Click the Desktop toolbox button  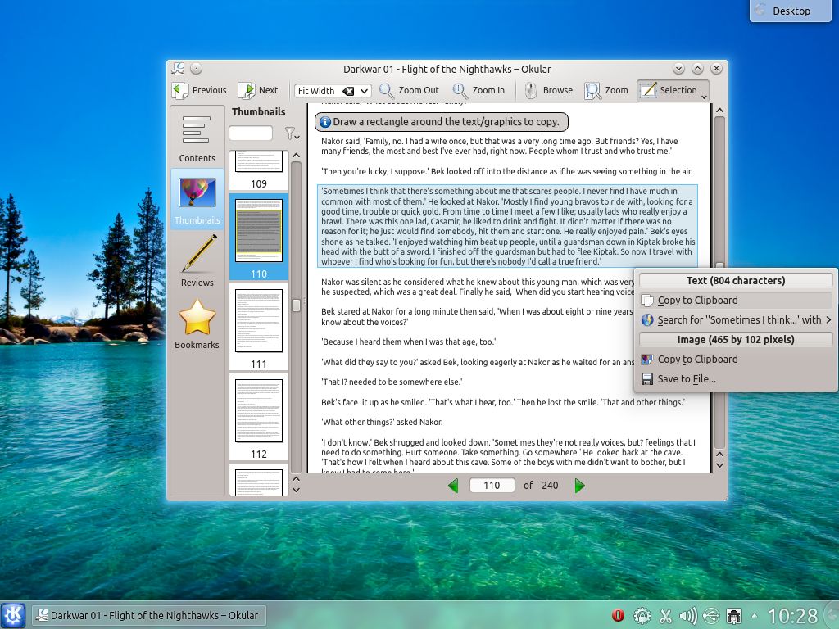click(x=791, y=11)
